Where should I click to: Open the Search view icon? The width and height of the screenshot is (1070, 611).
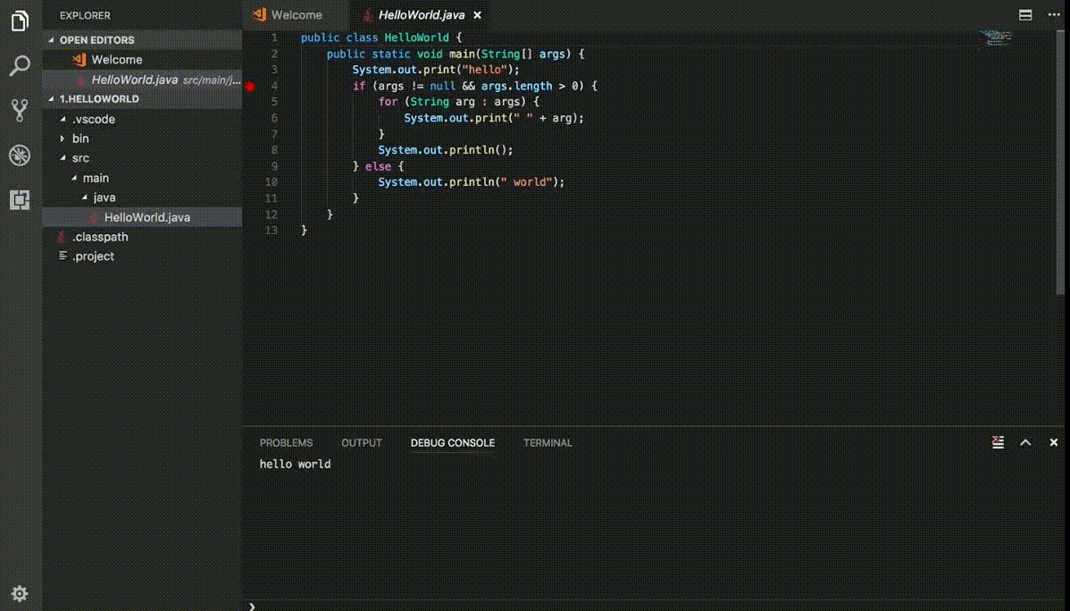pos(20,65)
